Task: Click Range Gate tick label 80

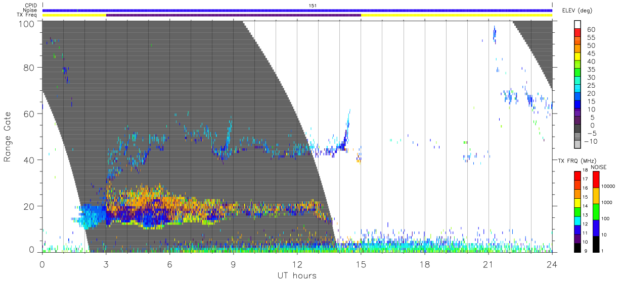Action: pos(29,68)
